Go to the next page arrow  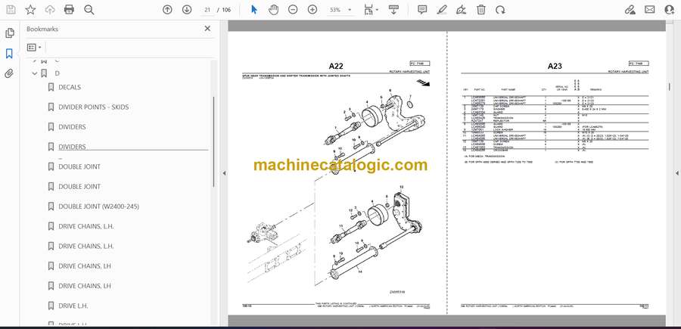click(x=187, y=10)
